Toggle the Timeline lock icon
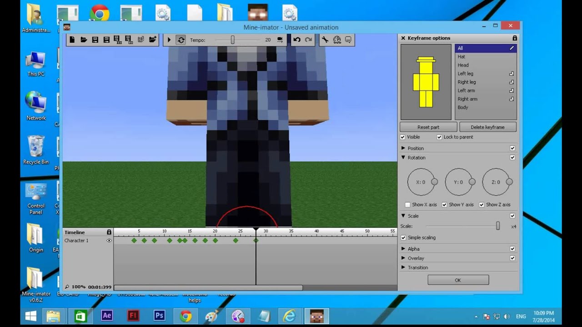 tap(109, 232)
